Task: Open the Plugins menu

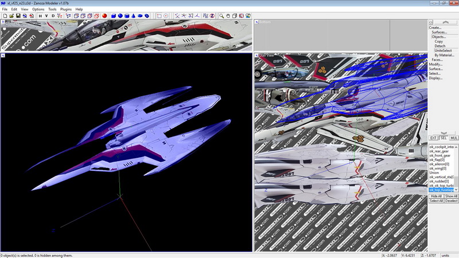Action: click(x=66, y=9)
